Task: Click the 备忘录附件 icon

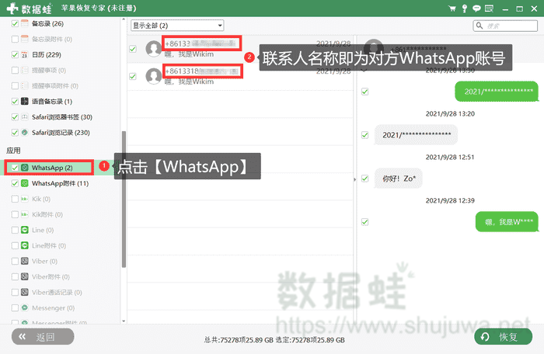Action: pyautogui.click(x=25, y=39)
